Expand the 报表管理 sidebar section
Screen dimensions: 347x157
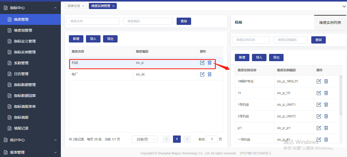55,152
